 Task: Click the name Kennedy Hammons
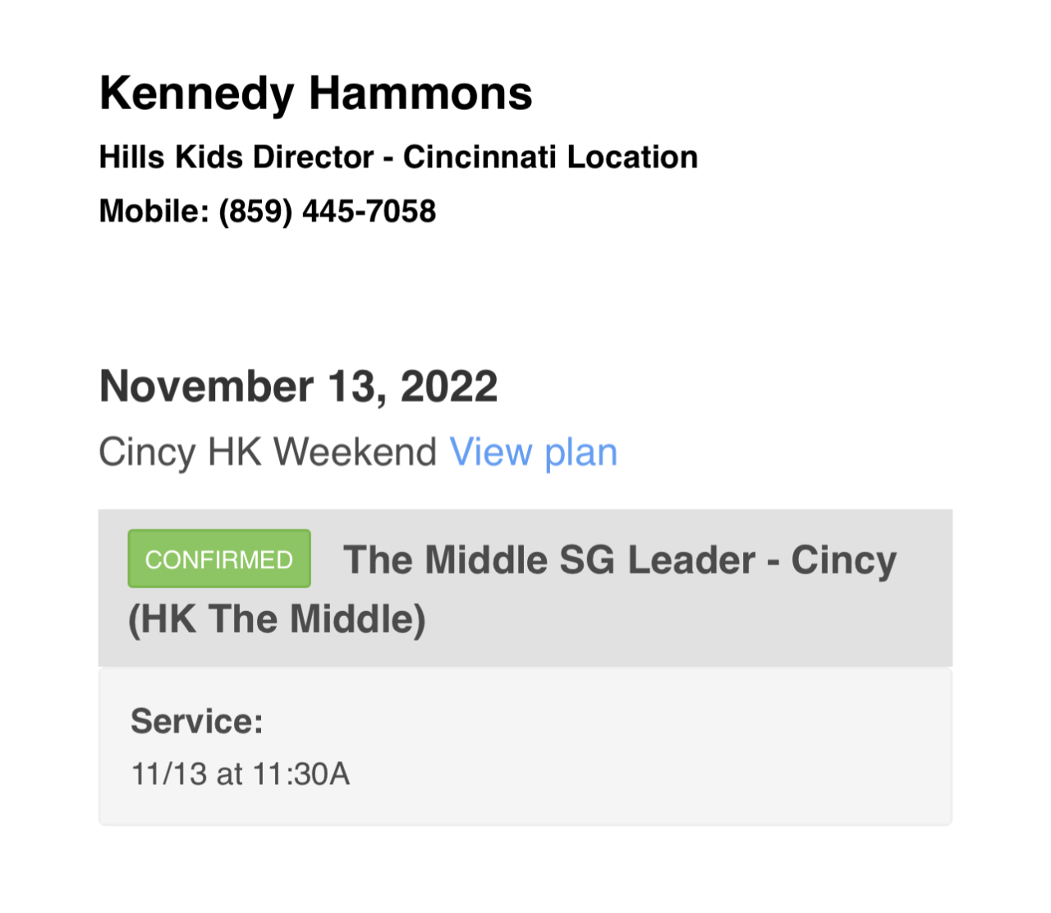(315, 93)
